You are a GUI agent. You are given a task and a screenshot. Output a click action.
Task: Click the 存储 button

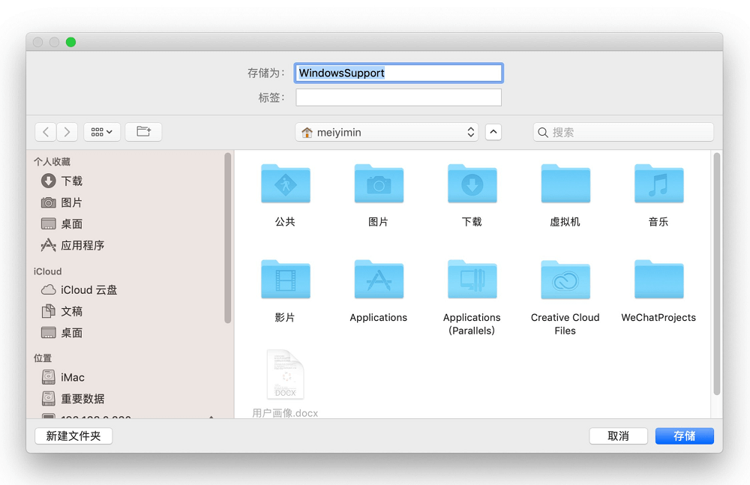tap(684, 436)
